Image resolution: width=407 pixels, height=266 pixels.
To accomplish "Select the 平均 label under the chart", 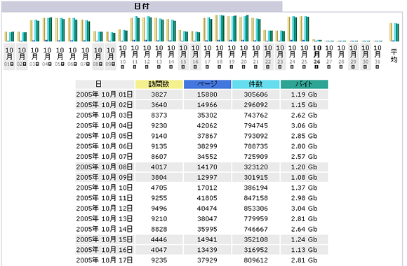I will coord(394,56).
